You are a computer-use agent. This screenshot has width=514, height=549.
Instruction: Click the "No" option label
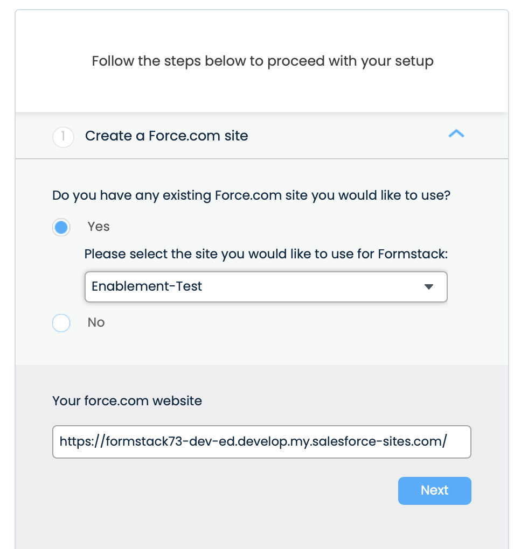[96, 322]
